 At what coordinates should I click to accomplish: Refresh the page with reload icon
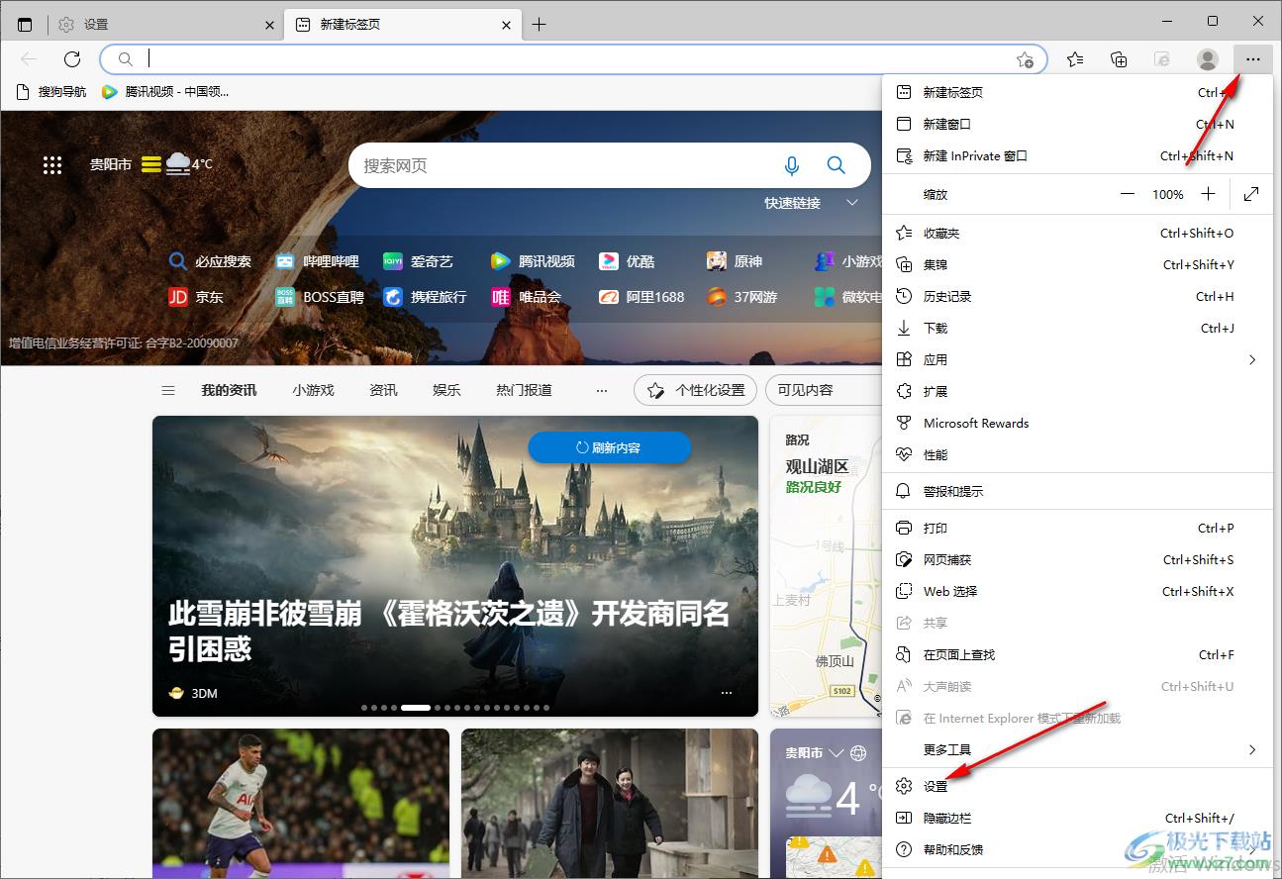click(72, 59)
